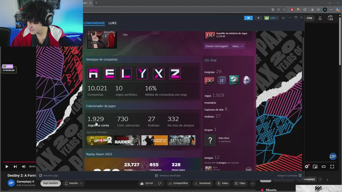Open the Battlefield Bad Company 2 thumbnail
The width and height of the screenshot is (342, 192).
[182, 140]
